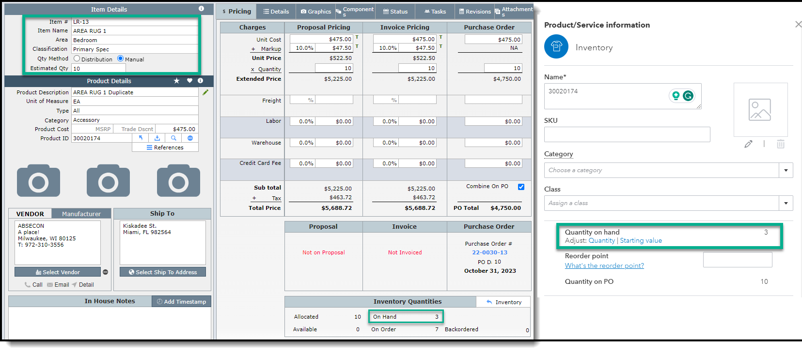Switch to the Details tab

[276, 11]
